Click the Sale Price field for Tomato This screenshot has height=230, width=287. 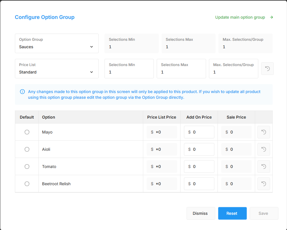236,167
